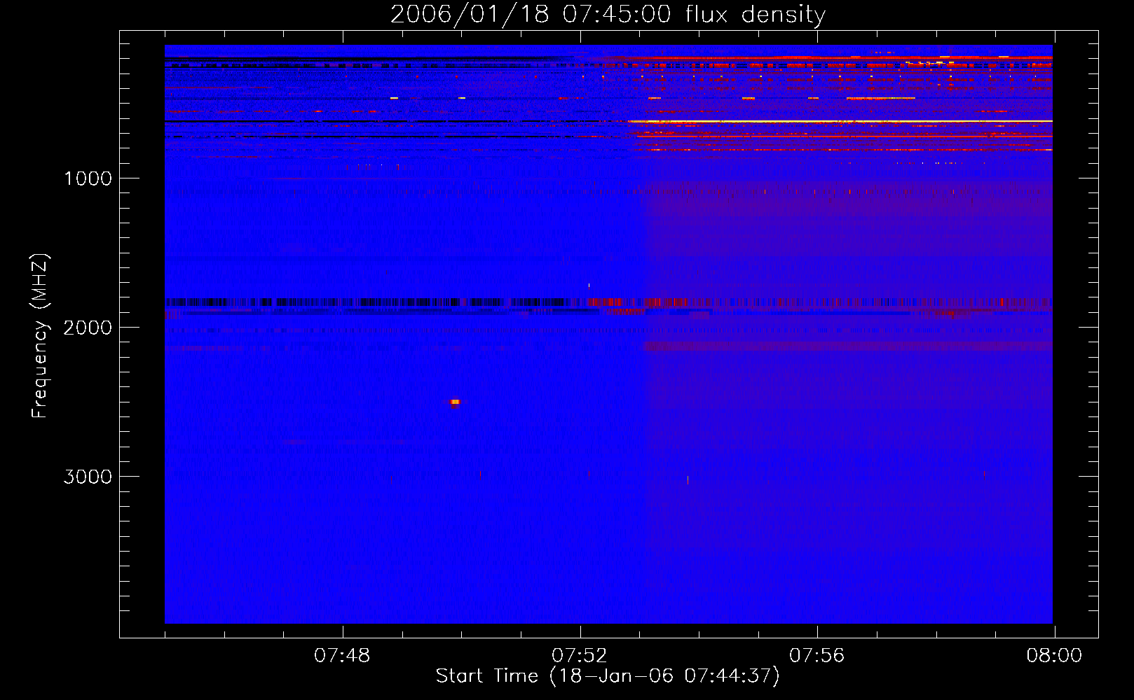Click the 'Start Time (18-Jan-06 07:44:37)' label
This screenshot has width=1134, height=700.
[608, 676]
